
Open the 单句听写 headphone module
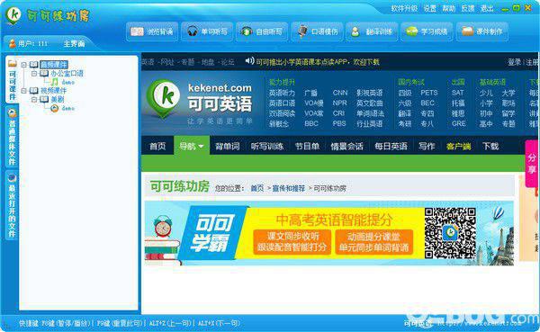207,31
